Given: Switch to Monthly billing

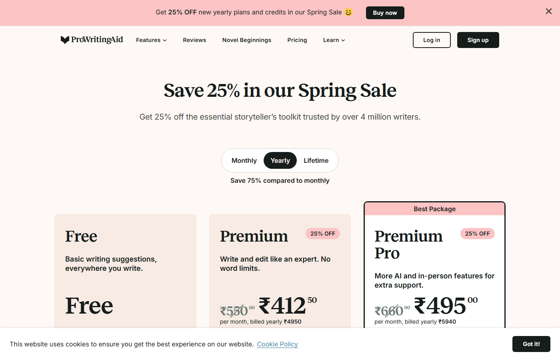Looking at the screenshot, I should click(244, 160).
